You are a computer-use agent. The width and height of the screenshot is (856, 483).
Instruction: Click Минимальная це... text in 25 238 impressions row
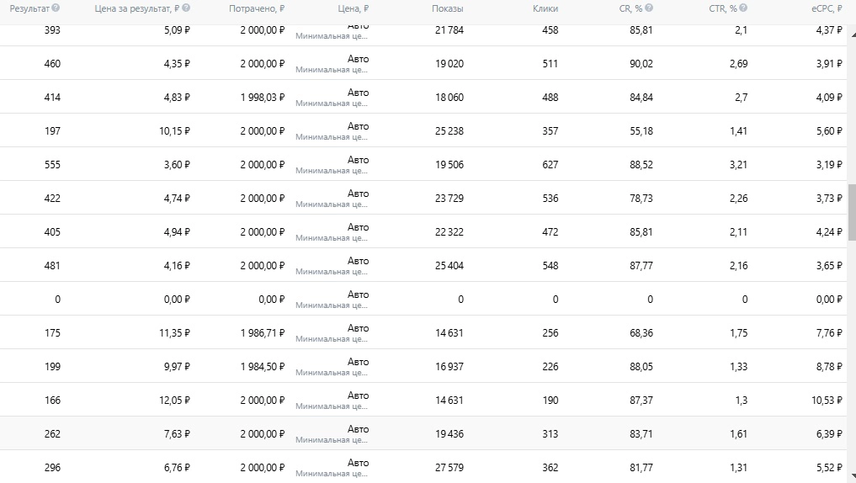(332, 137)
